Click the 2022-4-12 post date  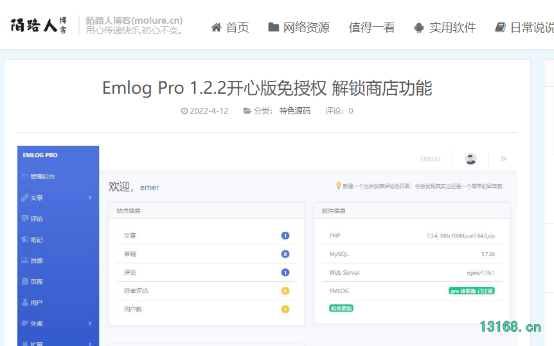tap(209, 111)
